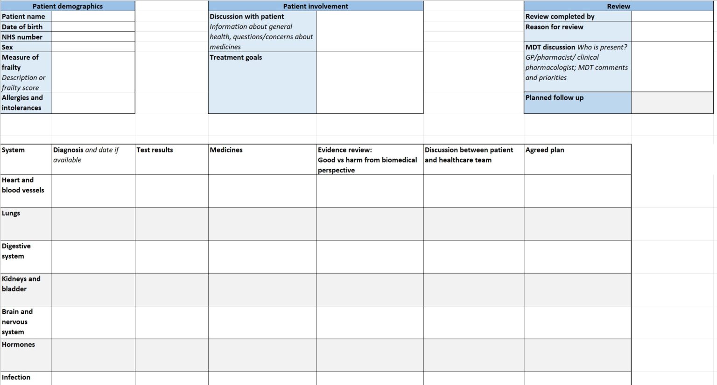Select the empty cell beside Sex

click(x=93, y=47)
